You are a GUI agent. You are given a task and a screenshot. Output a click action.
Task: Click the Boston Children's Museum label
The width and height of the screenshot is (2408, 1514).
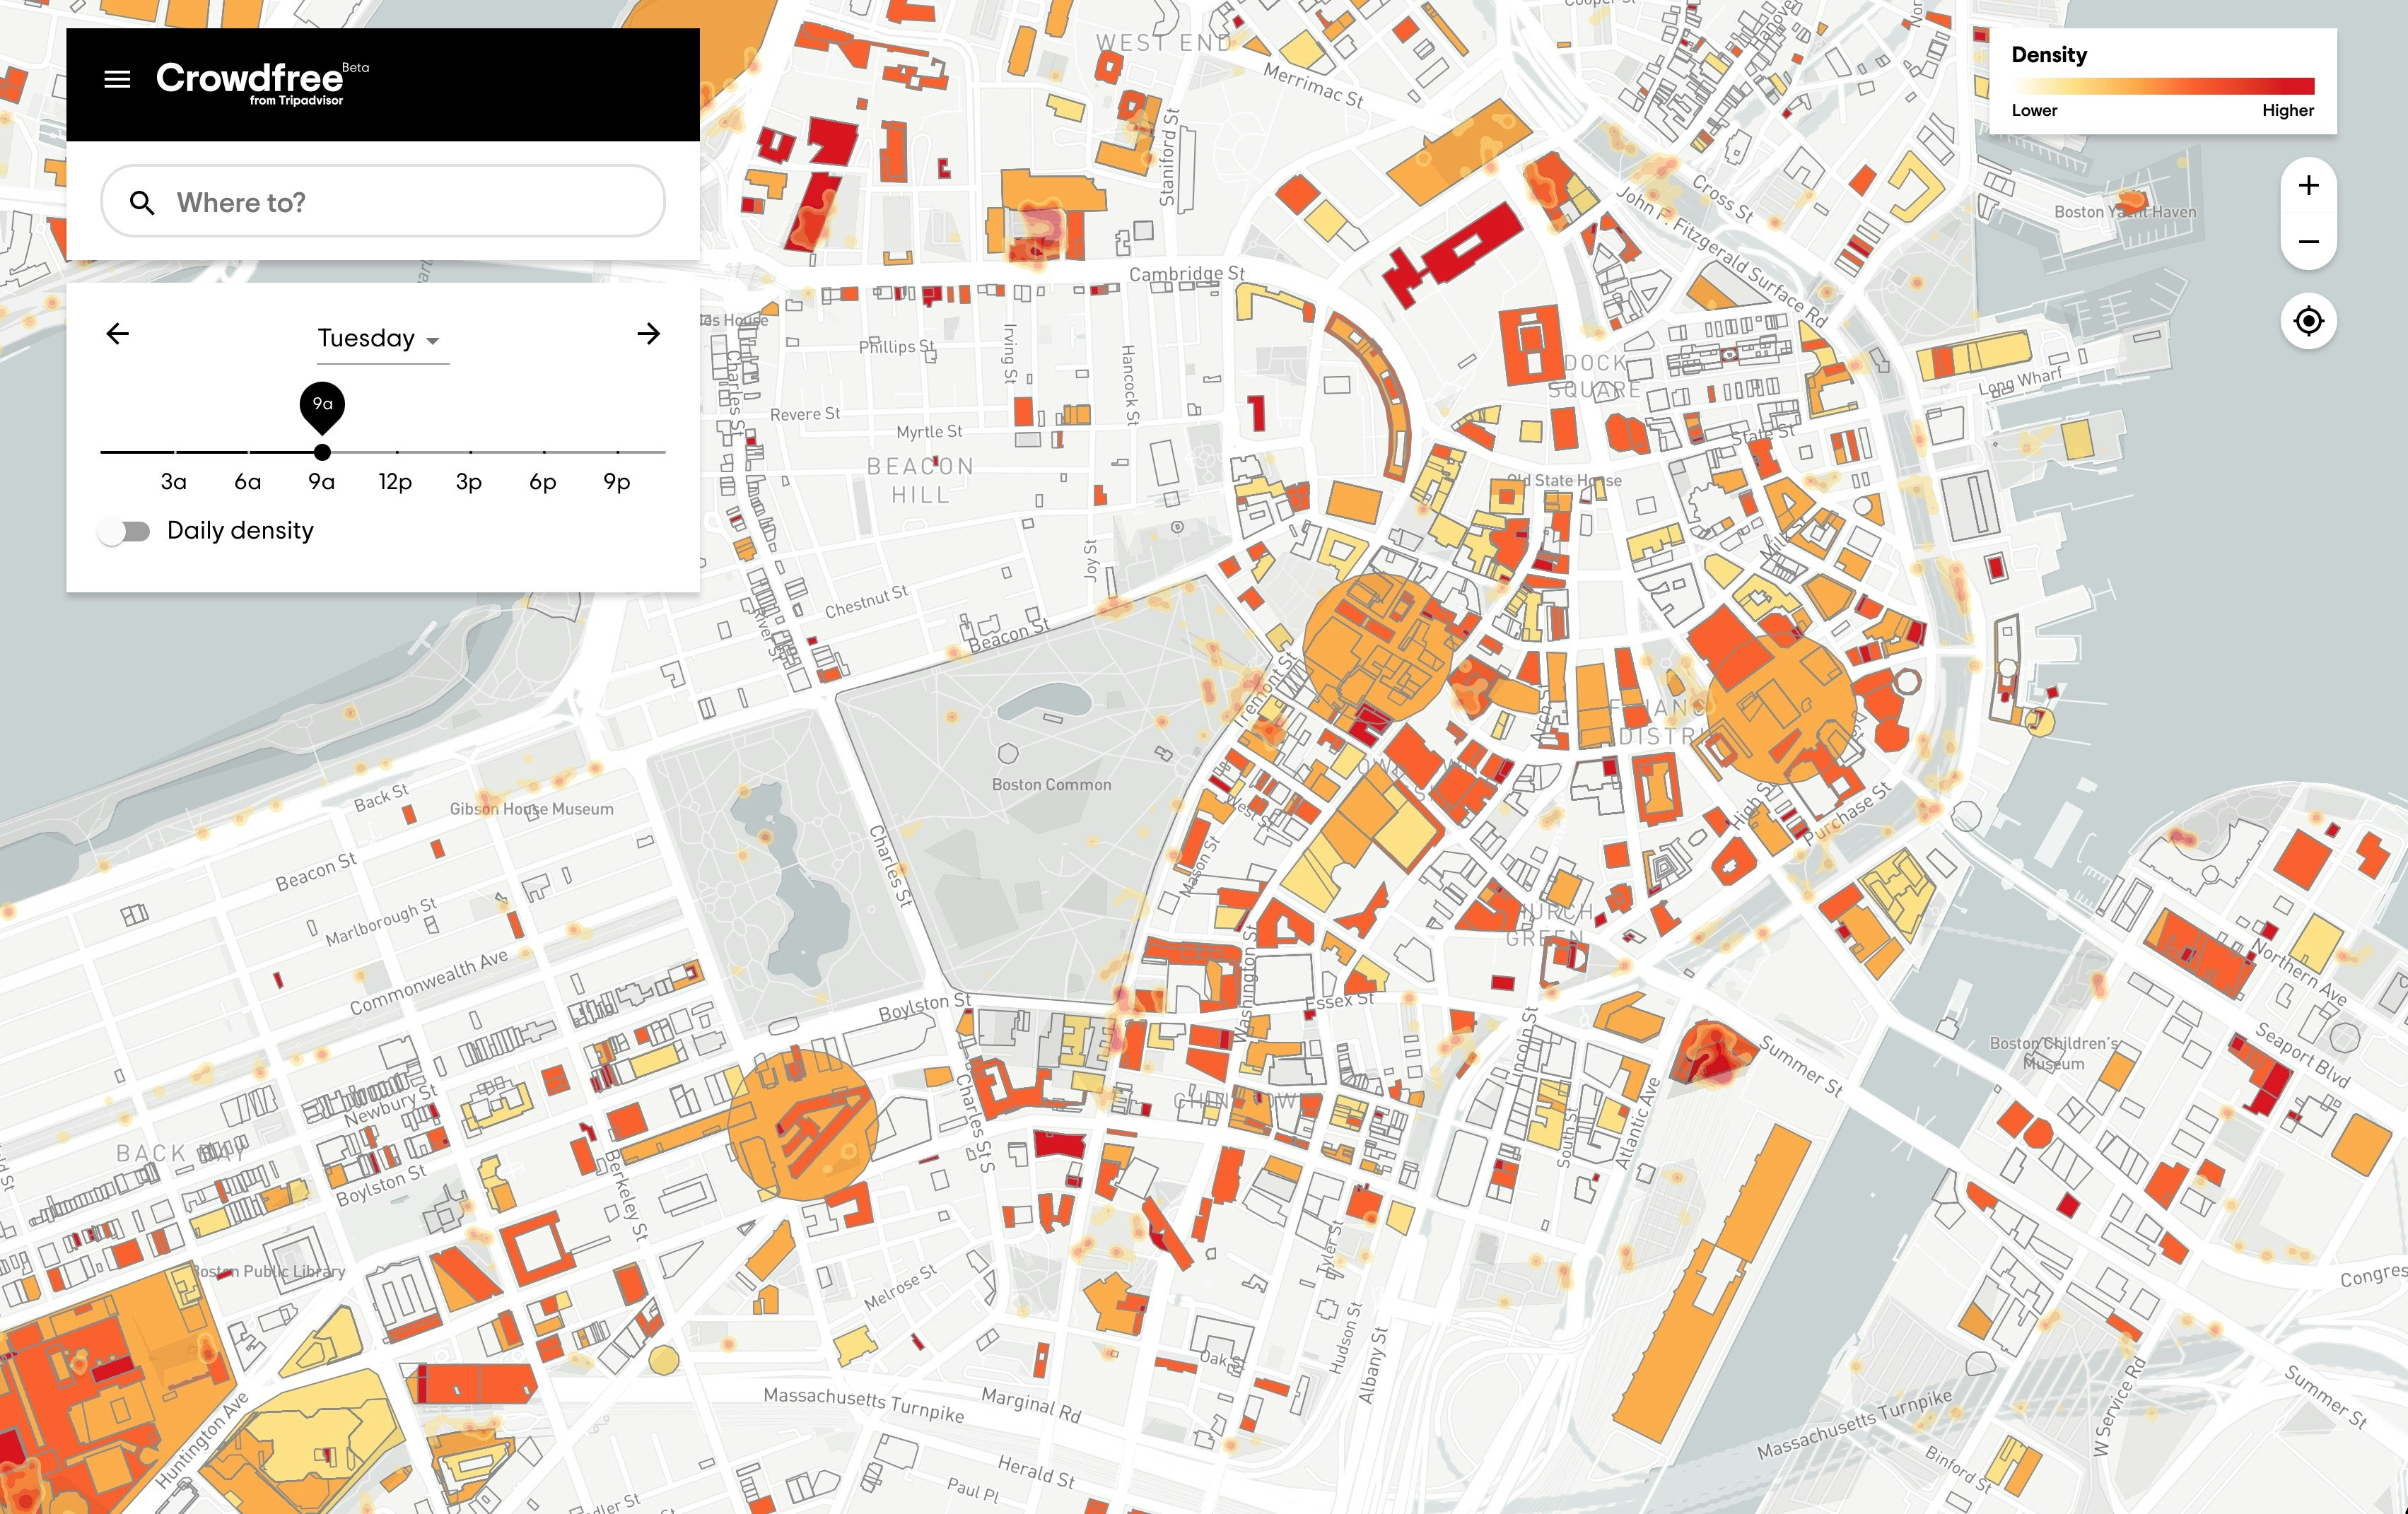click(x=2052, y=1053)
